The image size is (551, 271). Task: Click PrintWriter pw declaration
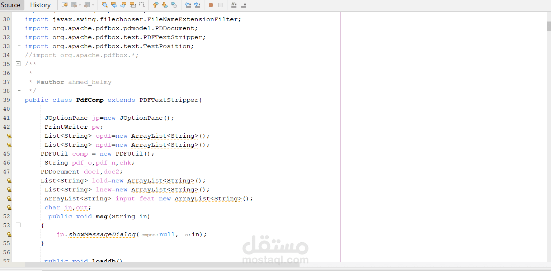74,127
